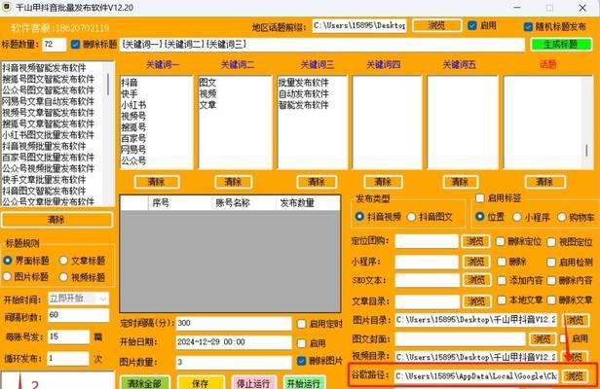Choose the 小程序 tag radio button

[x=516, y=217]
